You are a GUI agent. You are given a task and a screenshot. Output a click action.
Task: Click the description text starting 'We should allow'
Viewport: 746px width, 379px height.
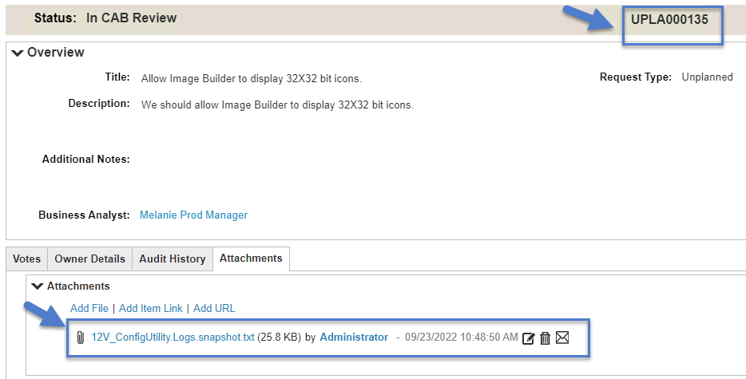[277, 105]
